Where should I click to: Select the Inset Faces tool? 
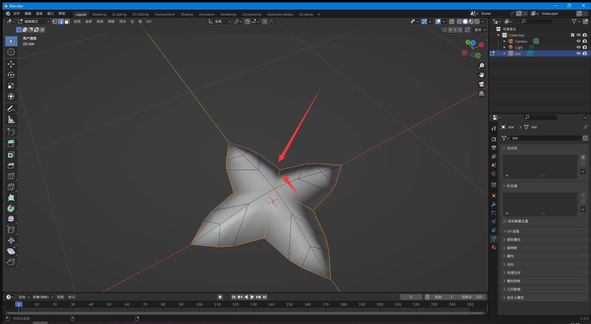pos(11,155)
